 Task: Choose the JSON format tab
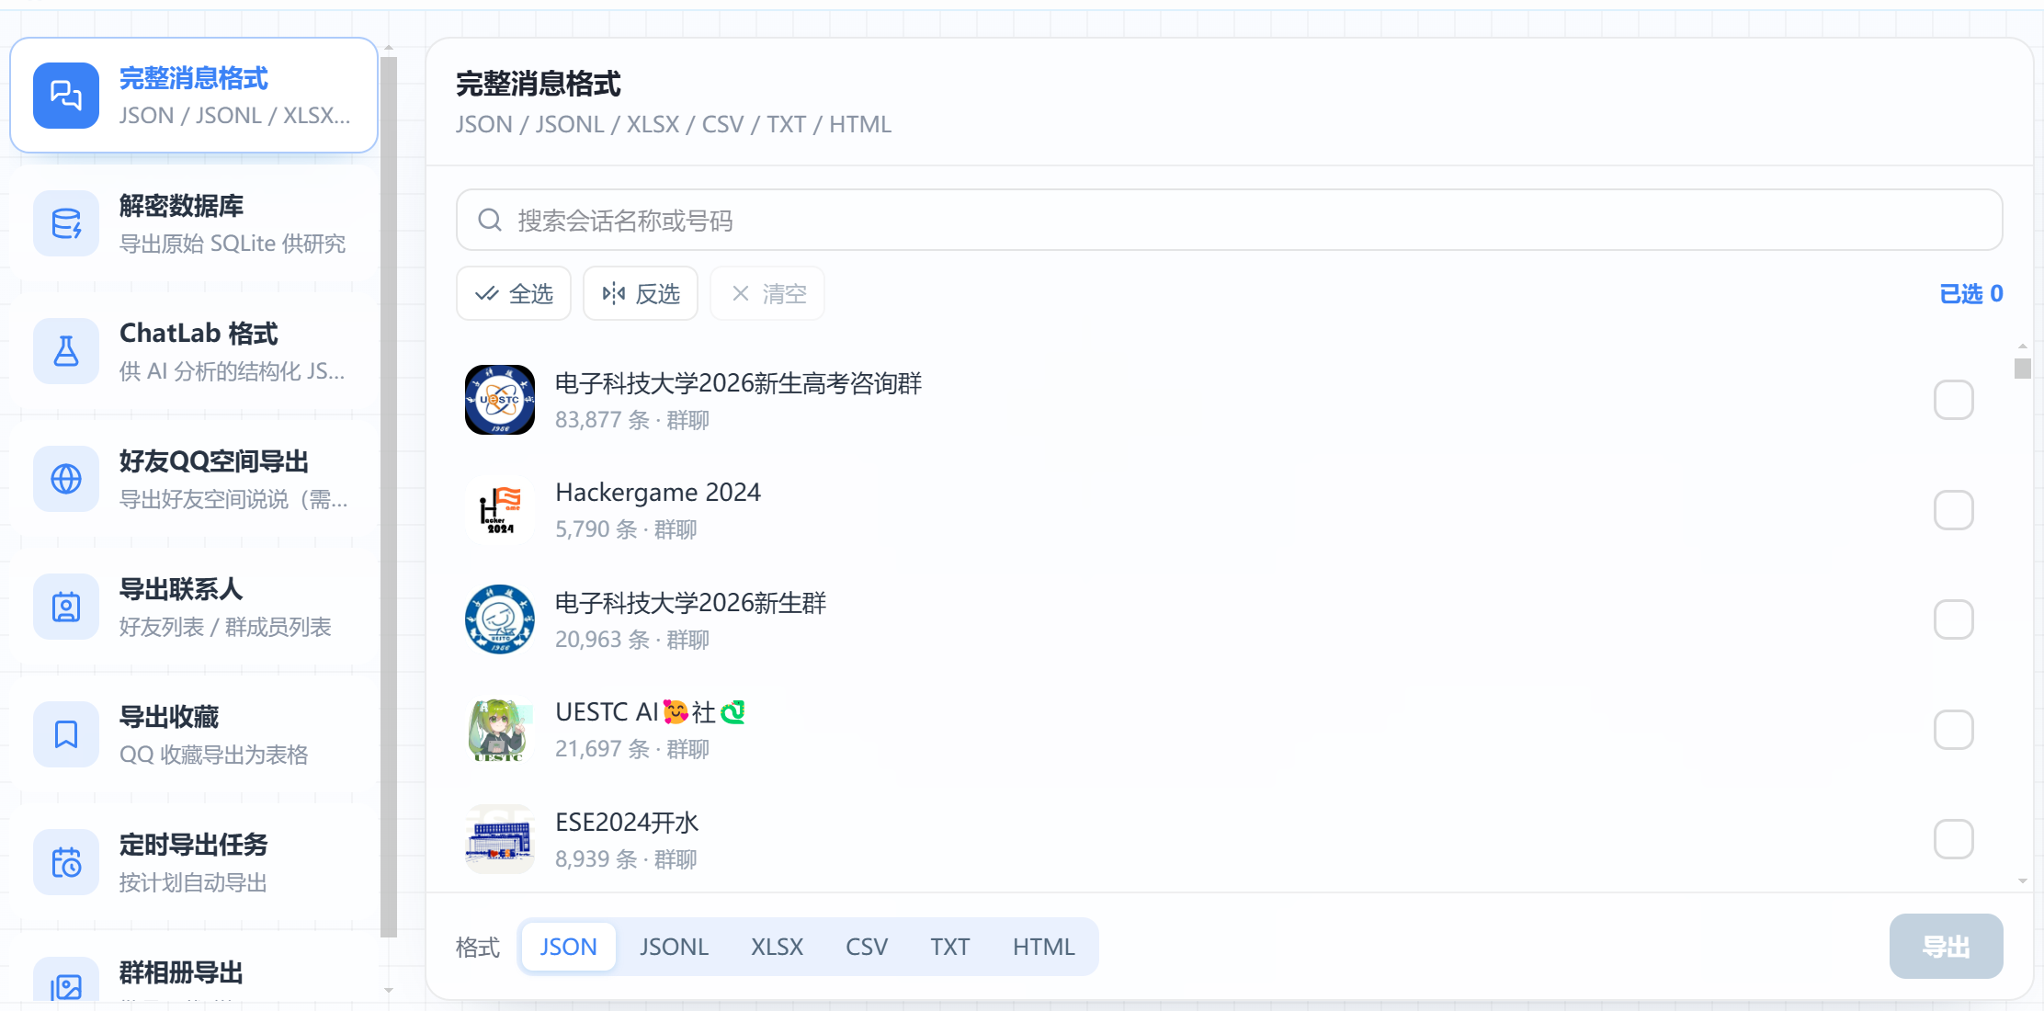coord(568,947)
